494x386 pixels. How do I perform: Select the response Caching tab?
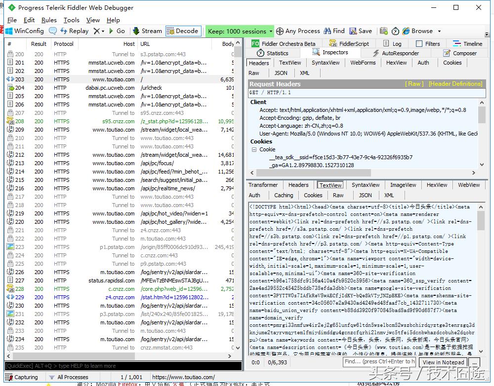tap(284, 195)
